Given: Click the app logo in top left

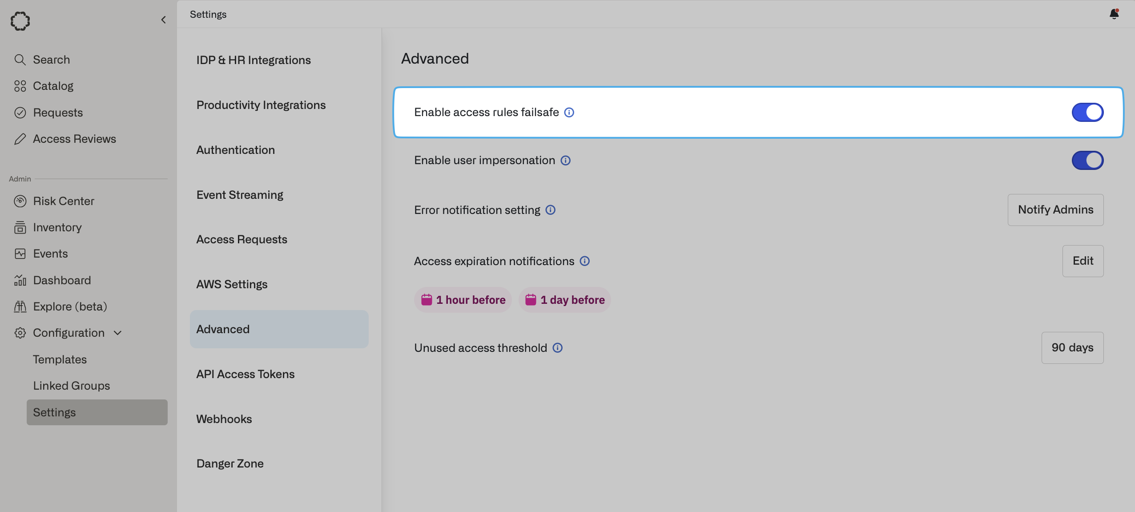Looking at the screenshot, I should click(20, 20).
